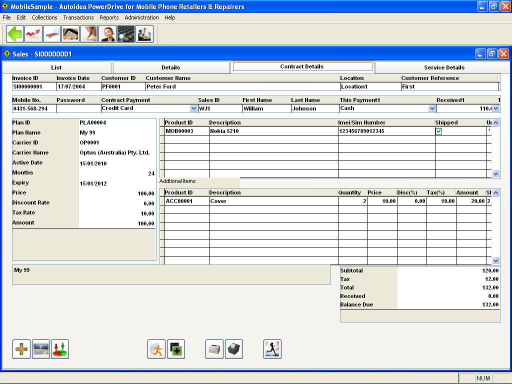Open the Reports menu
This screenshot has height=384, width=512.
point(109,17)
